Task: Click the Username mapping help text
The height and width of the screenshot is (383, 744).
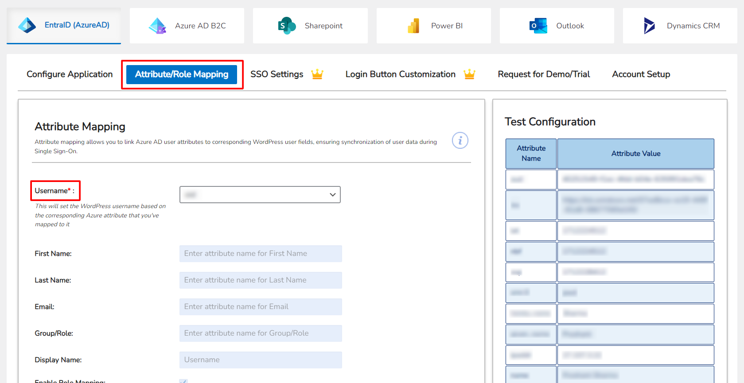Action: (100, 215)
